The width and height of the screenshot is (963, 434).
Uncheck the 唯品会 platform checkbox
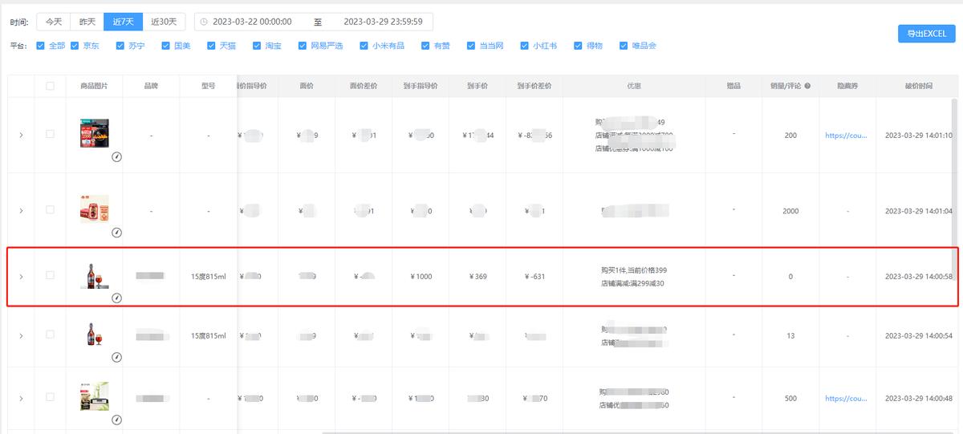coord(624,46)
